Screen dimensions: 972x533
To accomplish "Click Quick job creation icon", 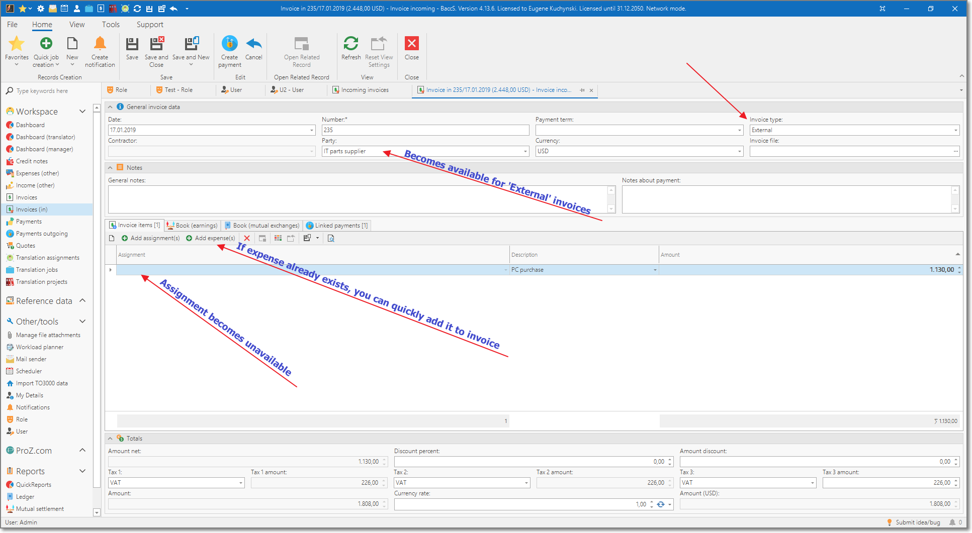I will pyautogui.click(x=46, y=44).
